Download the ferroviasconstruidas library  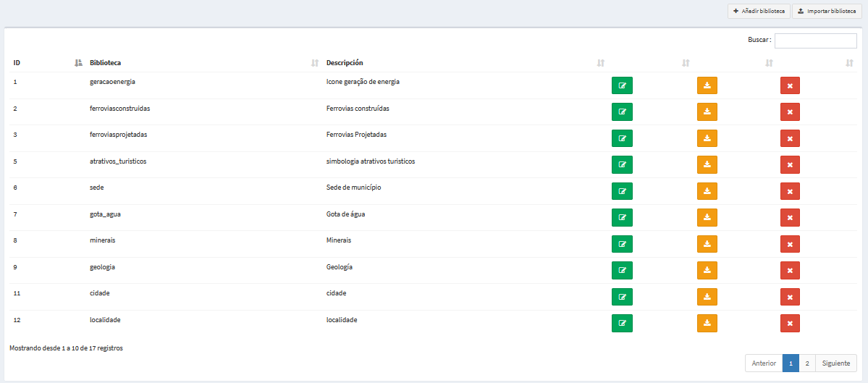coord(707,111)
